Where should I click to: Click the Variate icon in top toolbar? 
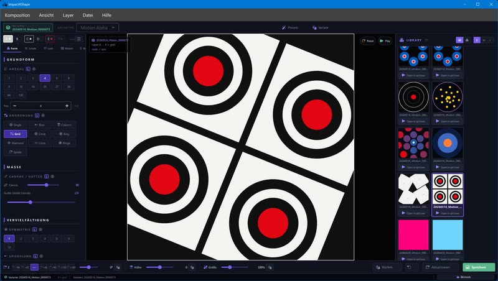(x=314, y=27)
